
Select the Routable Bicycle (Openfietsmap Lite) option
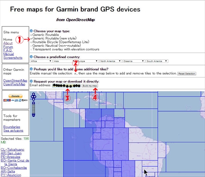click(x=31, y=42)
